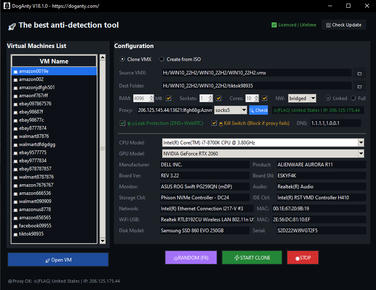Open the socks5 proxy type dropdown

click(x=244, y=110)
